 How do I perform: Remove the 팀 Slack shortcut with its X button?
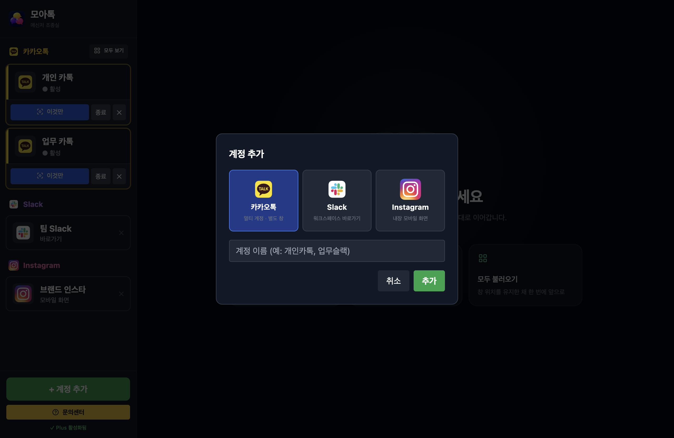[121, 233]
